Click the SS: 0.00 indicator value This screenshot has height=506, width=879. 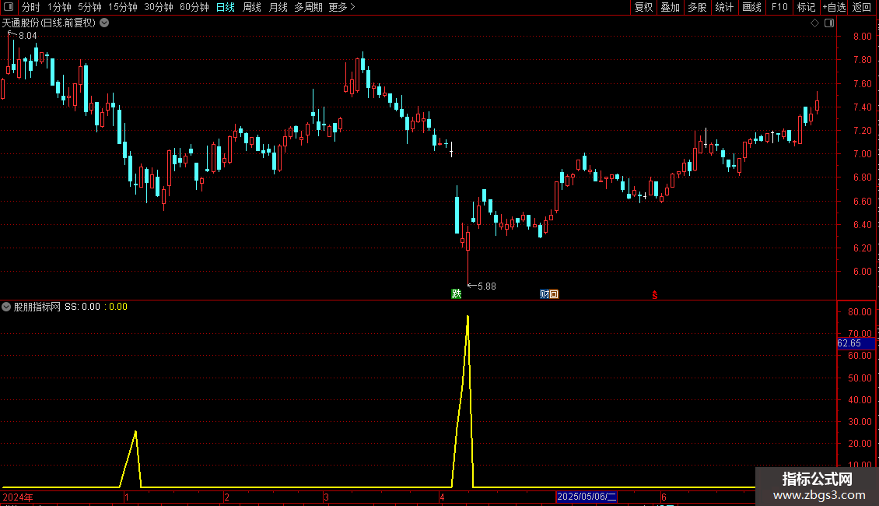coord(82,307)
